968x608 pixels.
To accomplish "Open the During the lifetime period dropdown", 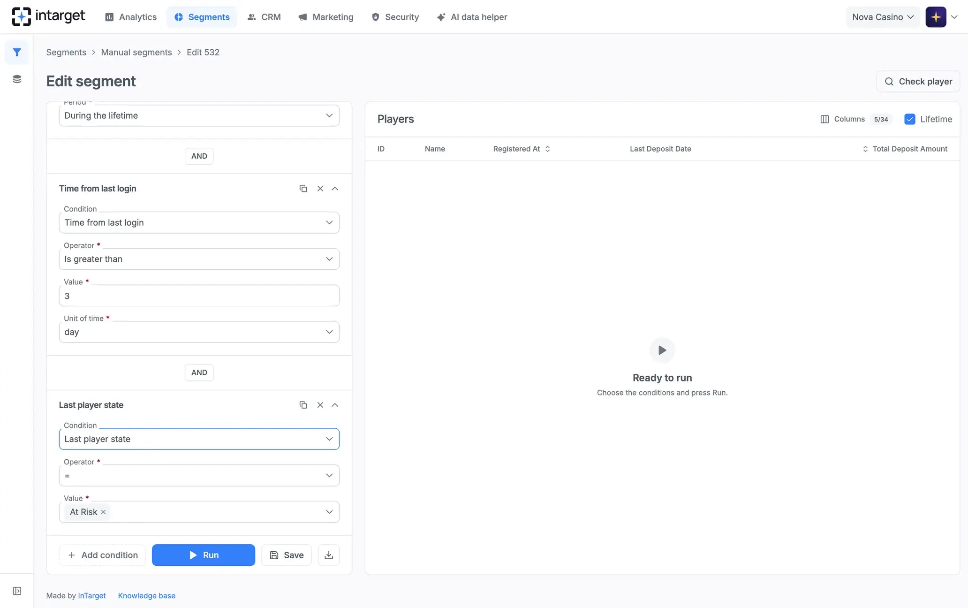I will pos(199,115).
